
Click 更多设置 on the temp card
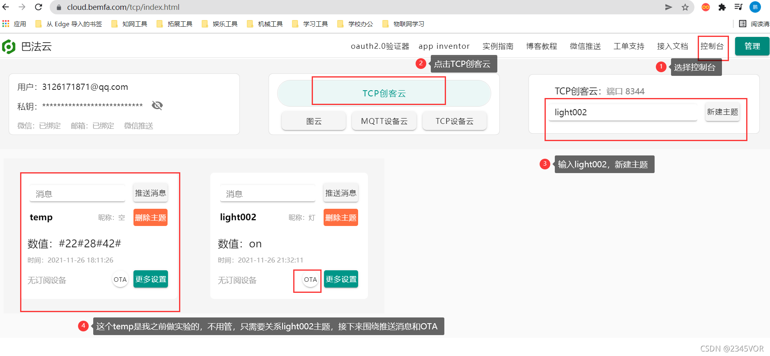tap(150, 279)
